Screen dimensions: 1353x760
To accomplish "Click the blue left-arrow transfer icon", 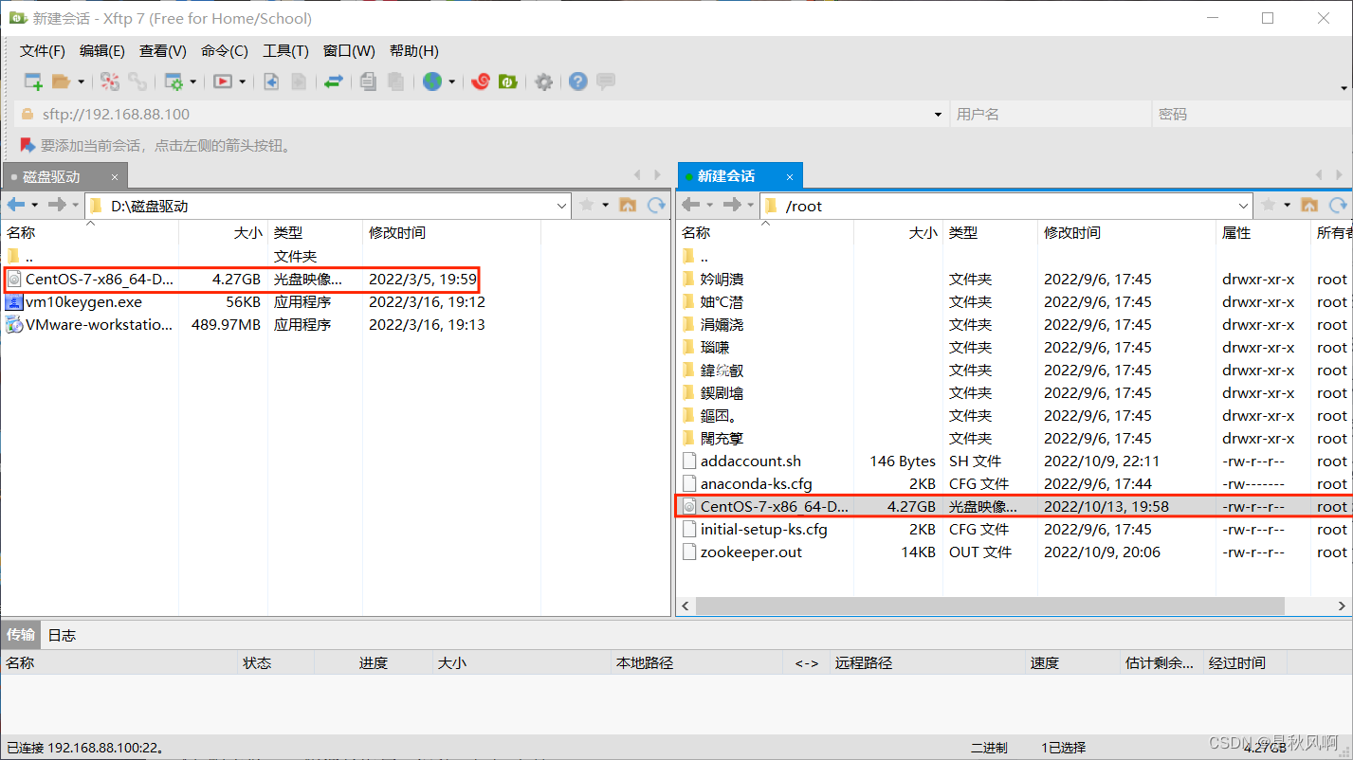I will (271, 81).
